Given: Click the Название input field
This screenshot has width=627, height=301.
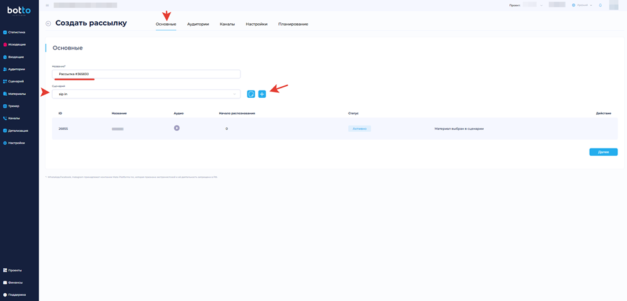Looking at the screenshot, I should coord(146,74).
